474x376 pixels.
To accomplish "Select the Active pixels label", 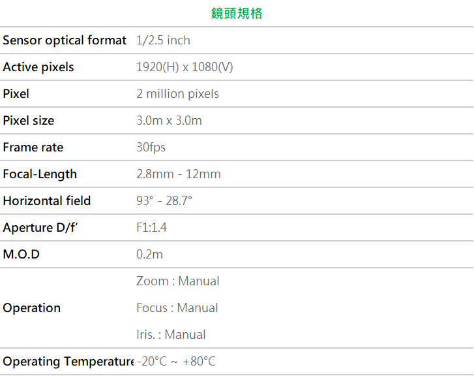I will pos(38,67).
